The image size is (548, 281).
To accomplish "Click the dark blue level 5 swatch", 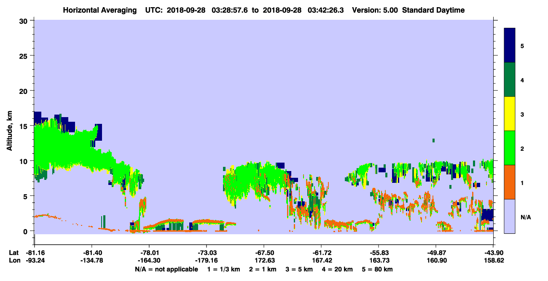I will pos(510,45).
